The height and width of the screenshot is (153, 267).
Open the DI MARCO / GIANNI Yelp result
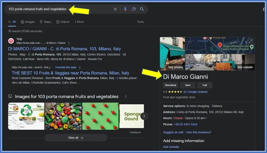(x=64, y=49)
